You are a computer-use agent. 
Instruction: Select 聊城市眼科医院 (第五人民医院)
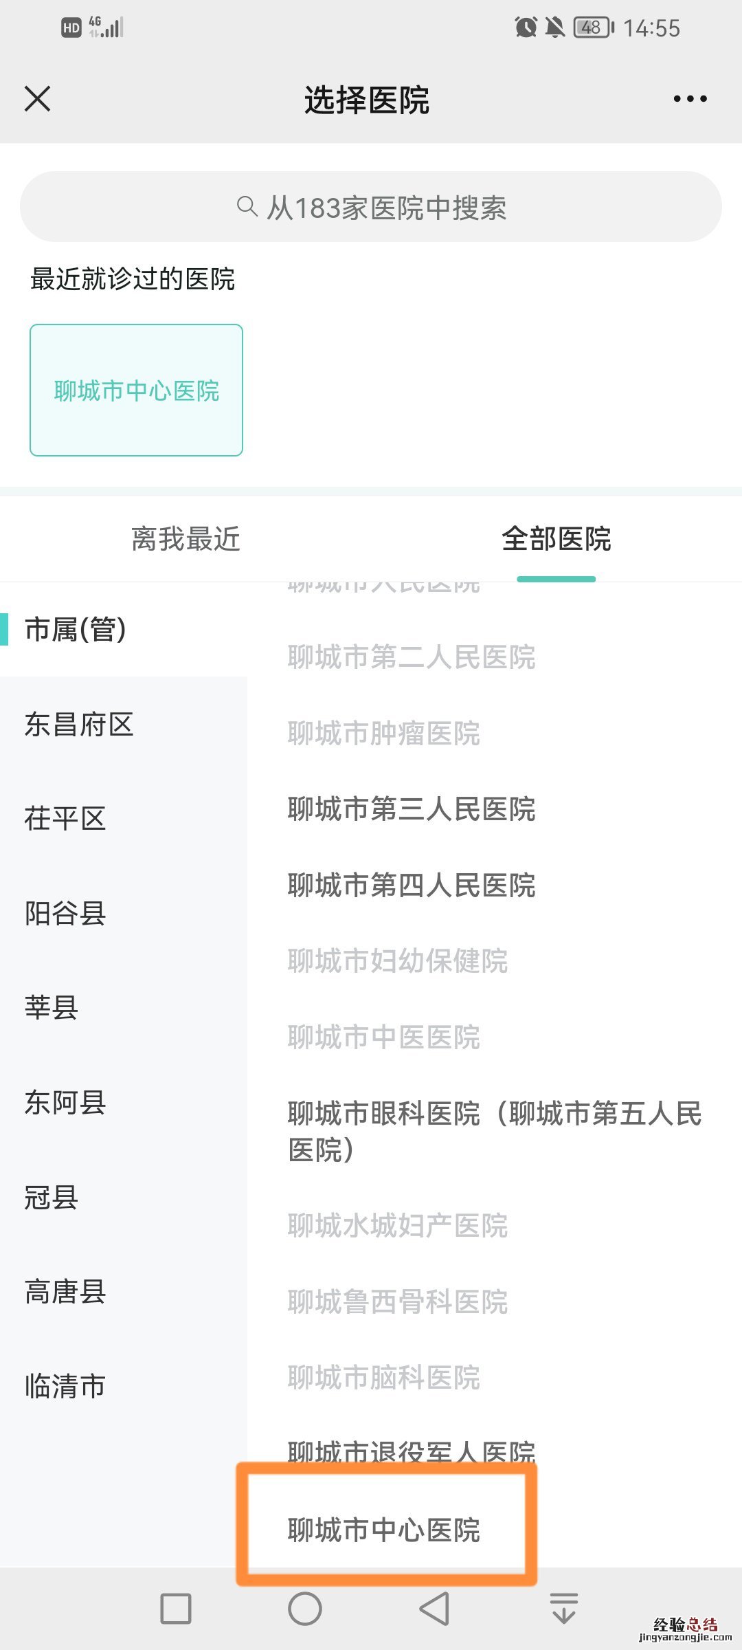(493, 1131)
